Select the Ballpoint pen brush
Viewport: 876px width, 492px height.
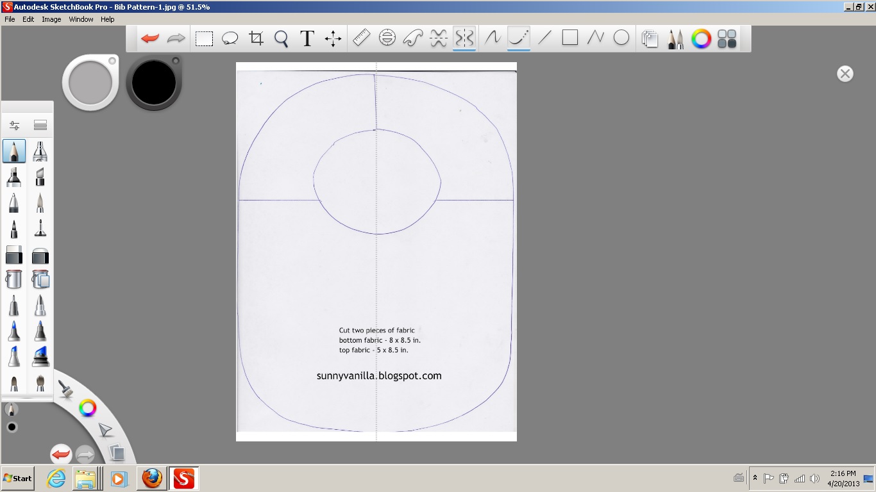[x=14, y=204]
